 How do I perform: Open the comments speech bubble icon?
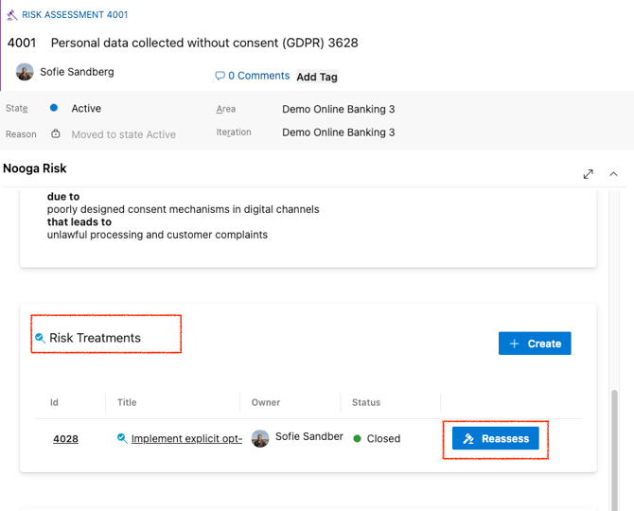220,76
